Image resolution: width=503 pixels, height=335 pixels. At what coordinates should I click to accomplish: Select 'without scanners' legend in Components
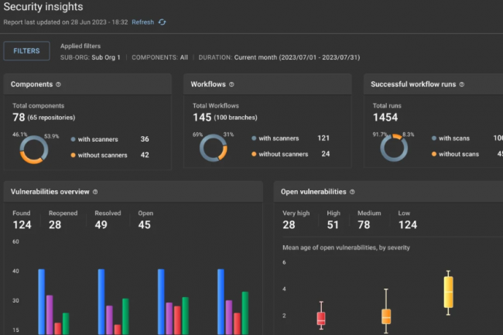pos(101,155)
